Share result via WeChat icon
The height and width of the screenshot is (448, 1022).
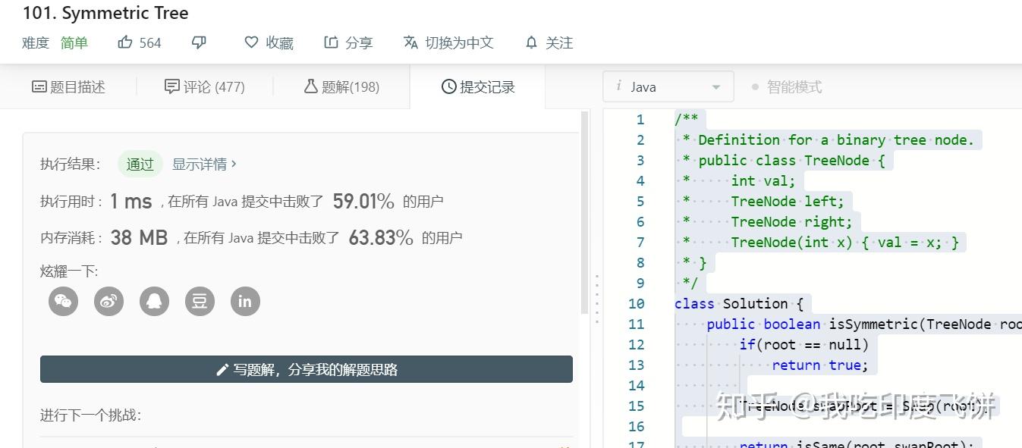63,301
